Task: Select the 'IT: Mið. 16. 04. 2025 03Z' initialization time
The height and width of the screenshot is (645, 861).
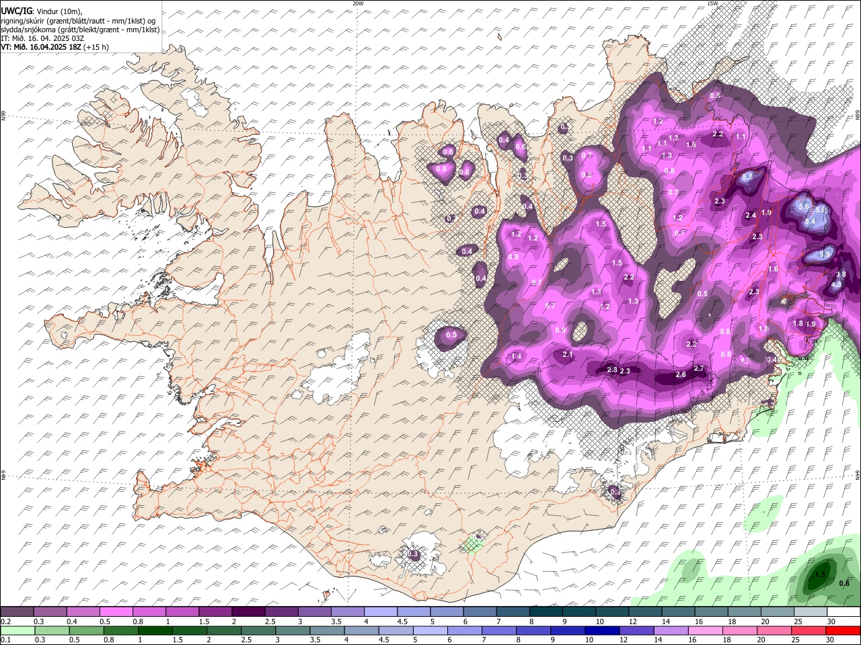Action: coord(42,38)
